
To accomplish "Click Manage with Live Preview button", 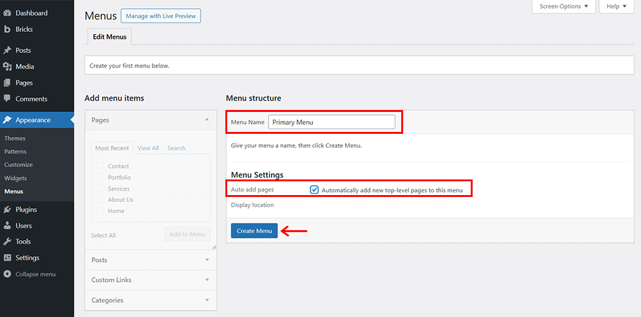I will tap(161, 16).
